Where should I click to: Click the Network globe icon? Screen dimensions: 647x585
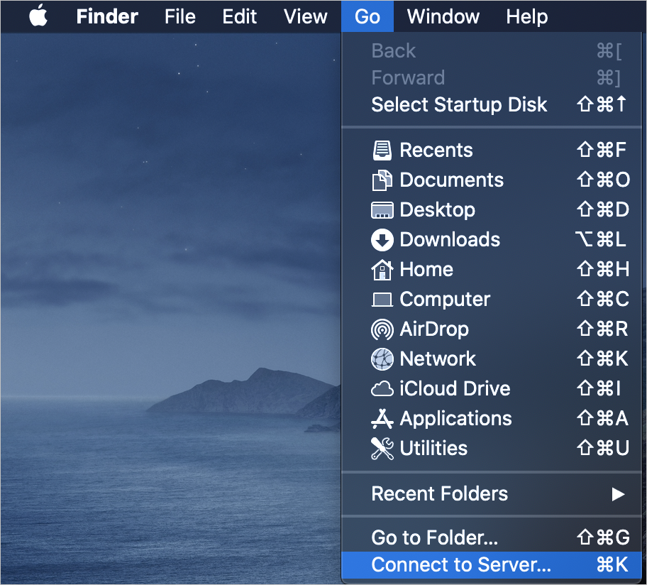(x=382, y=359)
